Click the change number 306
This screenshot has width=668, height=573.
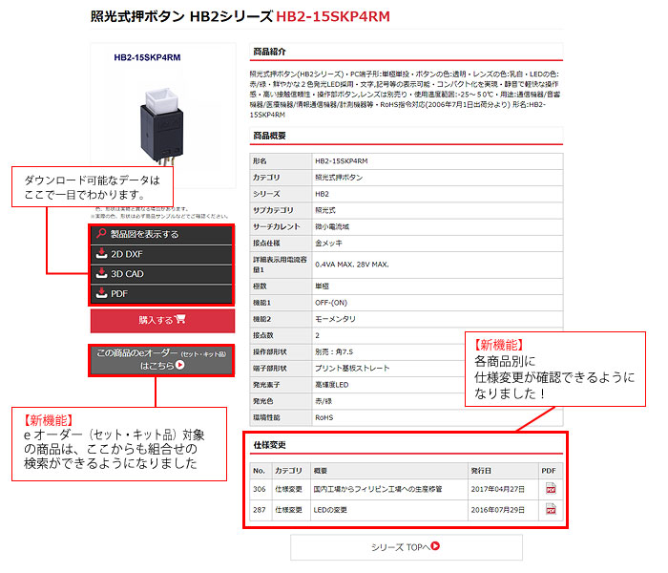[259, 489]
